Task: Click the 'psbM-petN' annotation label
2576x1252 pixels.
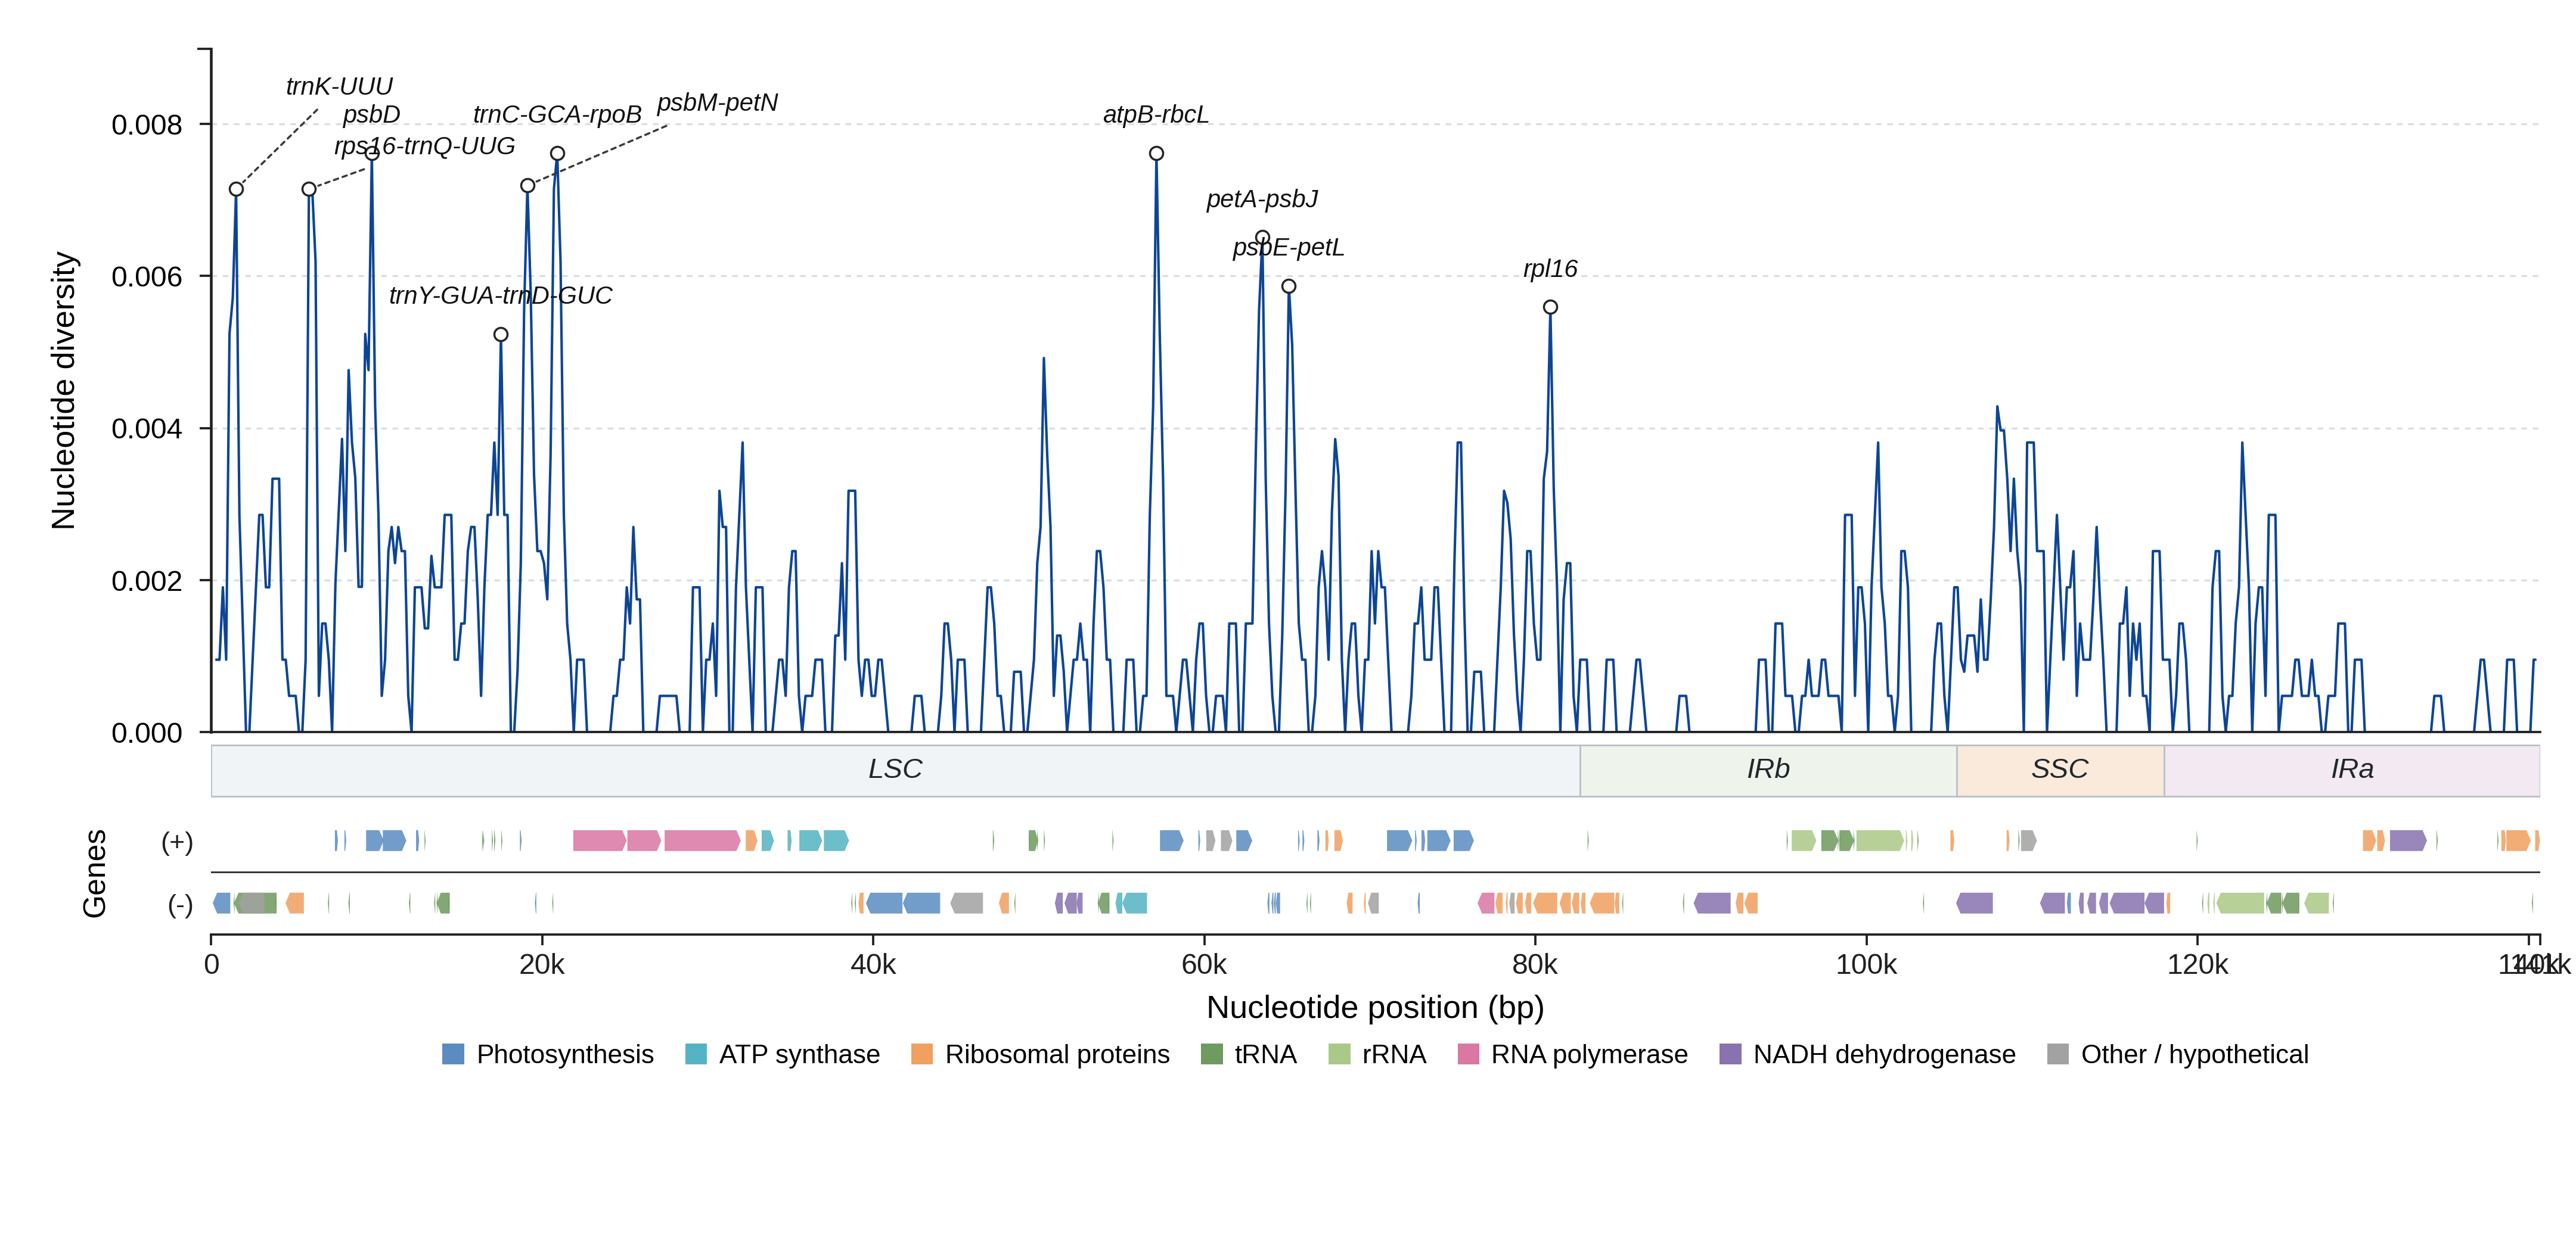Action: coord(717,103)
